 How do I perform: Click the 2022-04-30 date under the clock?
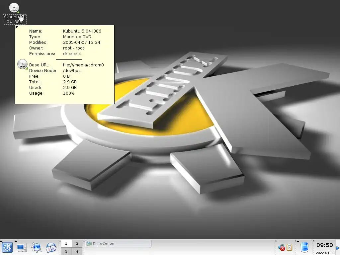click(325, 253)
